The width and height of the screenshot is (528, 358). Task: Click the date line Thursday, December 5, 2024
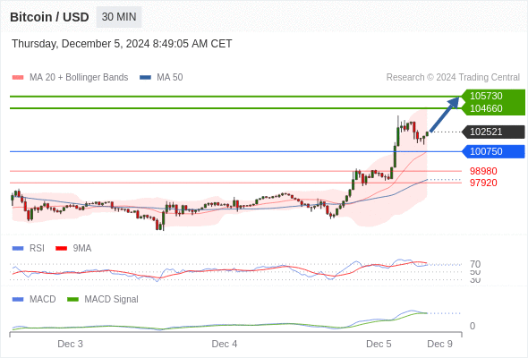(122, 44)
